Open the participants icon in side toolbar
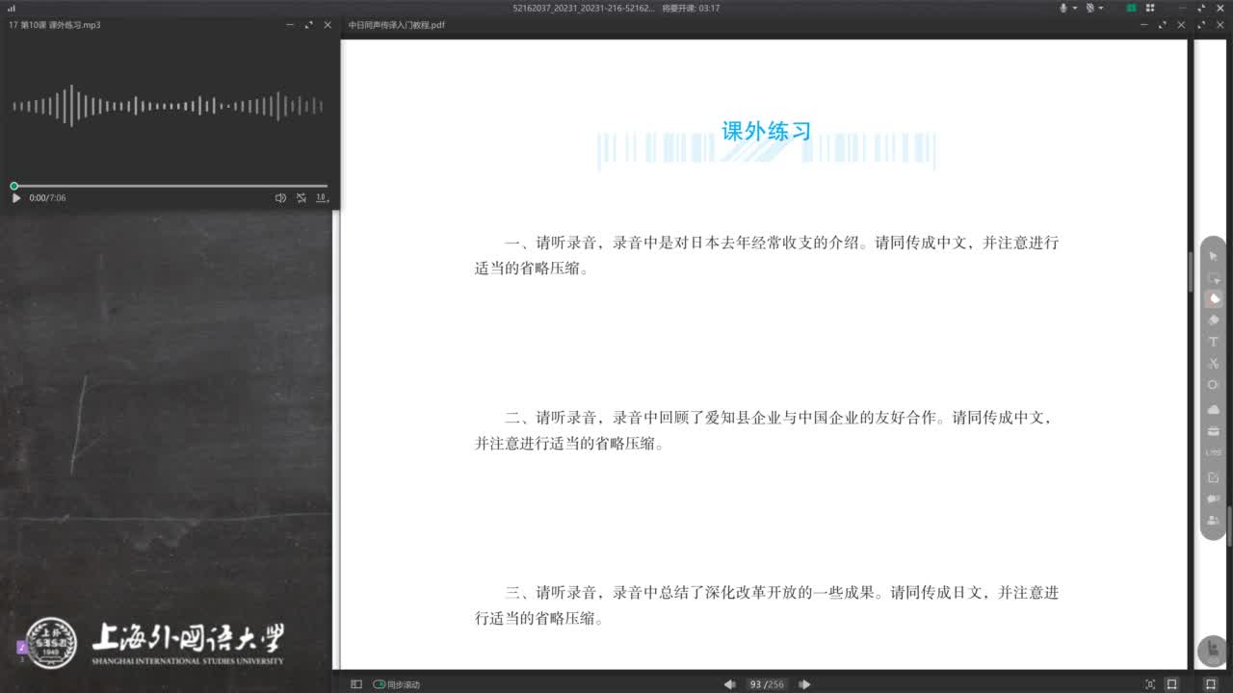 coord(1214,521)
